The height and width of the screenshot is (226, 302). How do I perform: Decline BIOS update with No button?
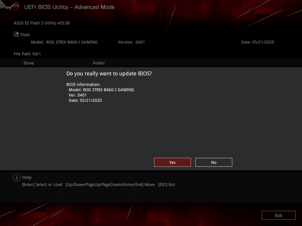click(x=214, y=162)
